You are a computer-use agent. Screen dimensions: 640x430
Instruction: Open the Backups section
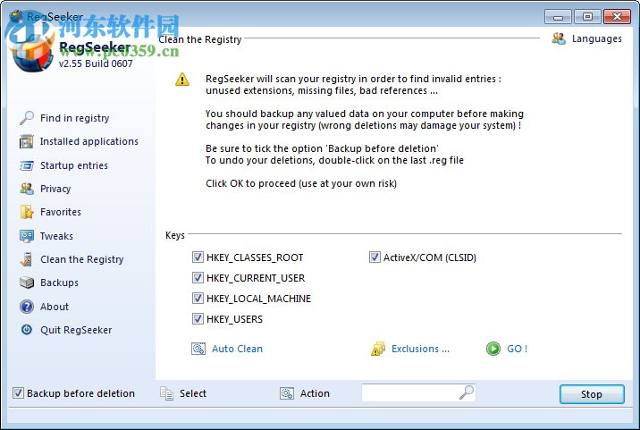click(59, 282)
